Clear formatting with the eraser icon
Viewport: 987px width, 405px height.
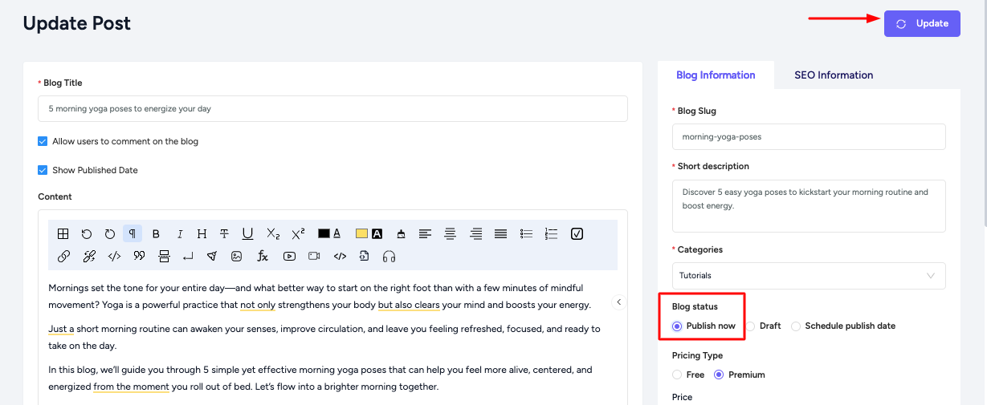[401, 234]
